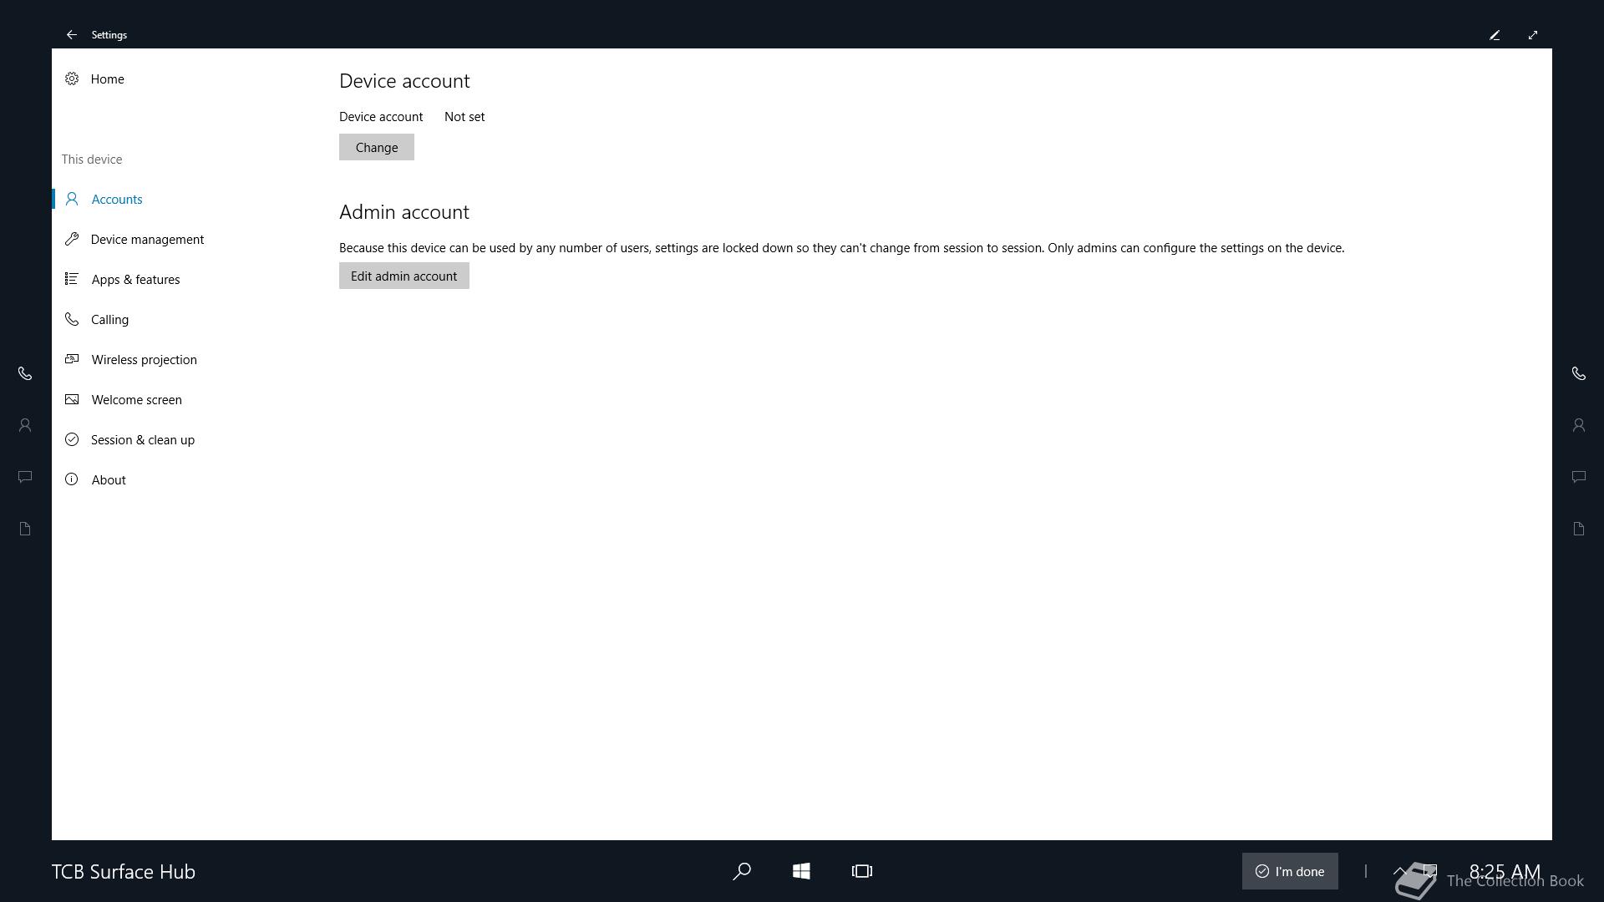Click the Not set device account value

tap(464, 117)
